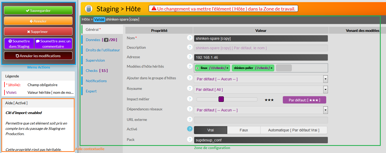Screen dimensions: 386x153
Task: Click the Staging database icon in header
Action: (x=89, y=9)
